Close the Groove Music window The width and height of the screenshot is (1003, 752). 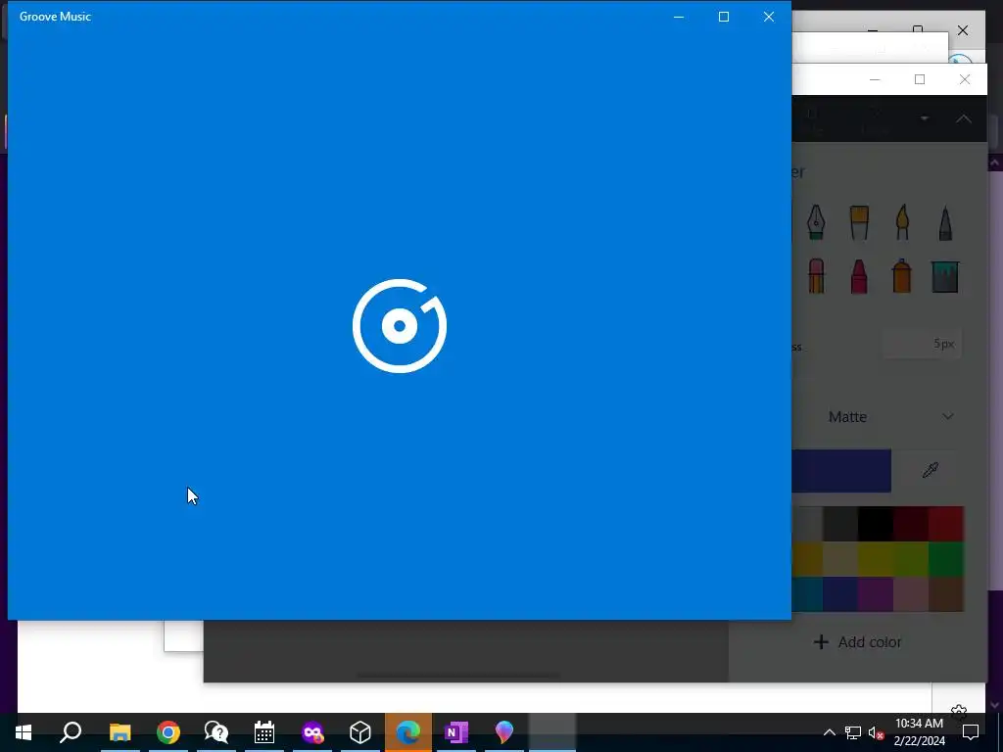pyautogui.click(x=769, y=17)
